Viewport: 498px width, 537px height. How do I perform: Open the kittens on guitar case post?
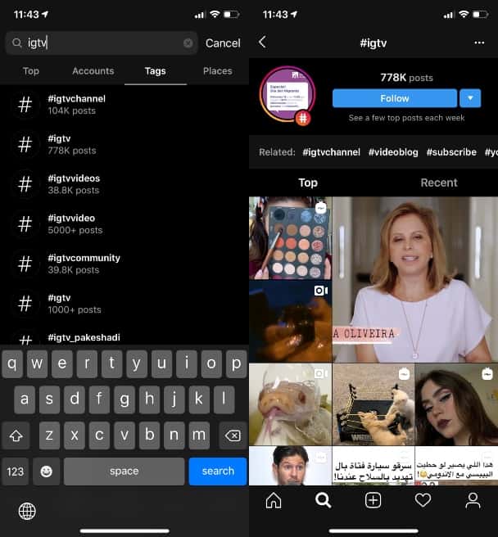pos(373,404)
